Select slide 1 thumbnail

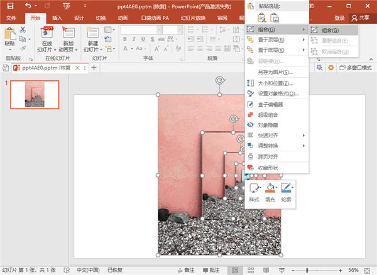click(35, 95)
